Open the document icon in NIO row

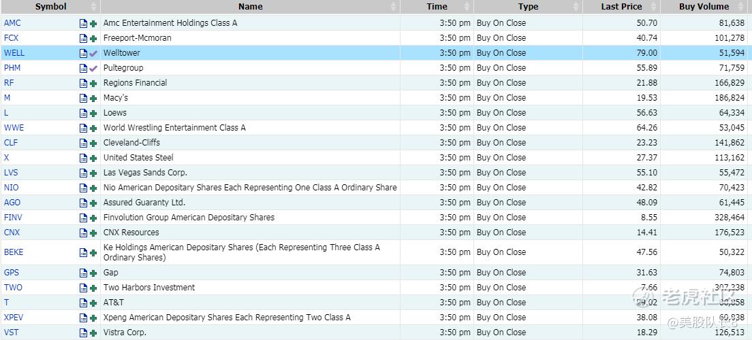point(84,188)
